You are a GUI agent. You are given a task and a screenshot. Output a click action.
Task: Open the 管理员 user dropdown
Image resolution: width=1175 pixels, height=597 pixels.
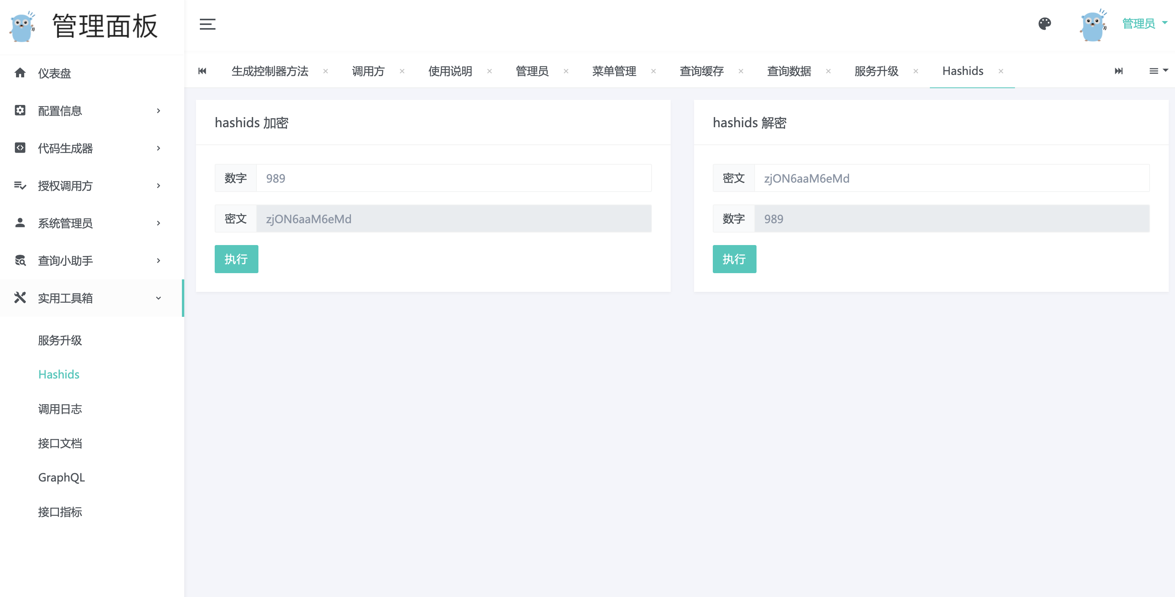pyautogui.click(x=1144, y=23)
